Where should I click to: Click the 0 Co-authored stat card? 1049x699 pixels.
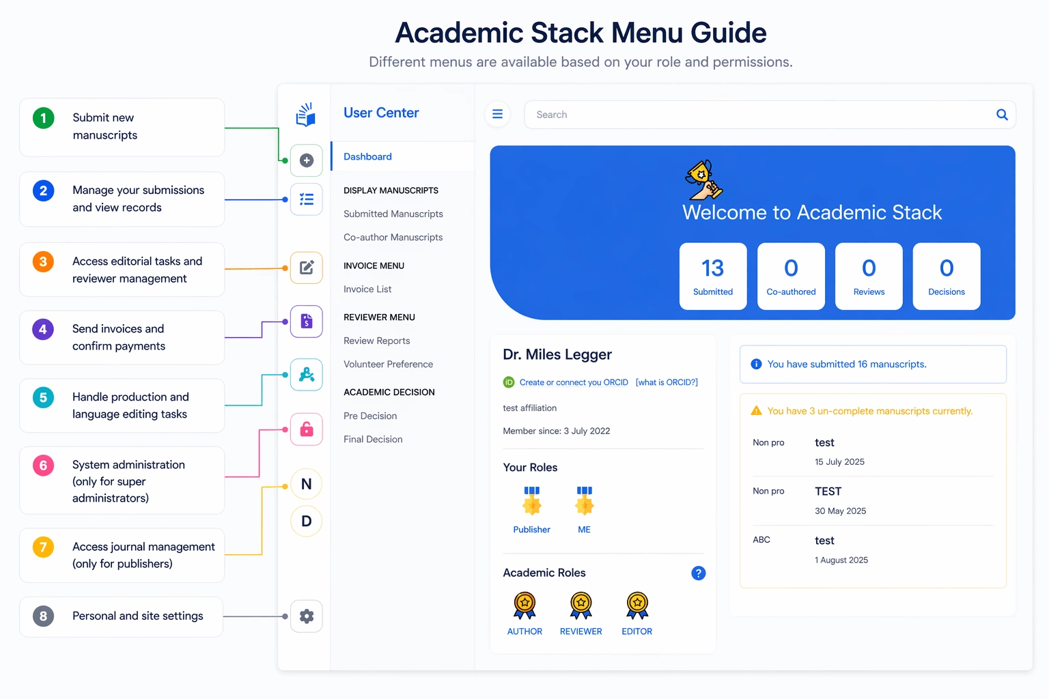coord(791,276)
